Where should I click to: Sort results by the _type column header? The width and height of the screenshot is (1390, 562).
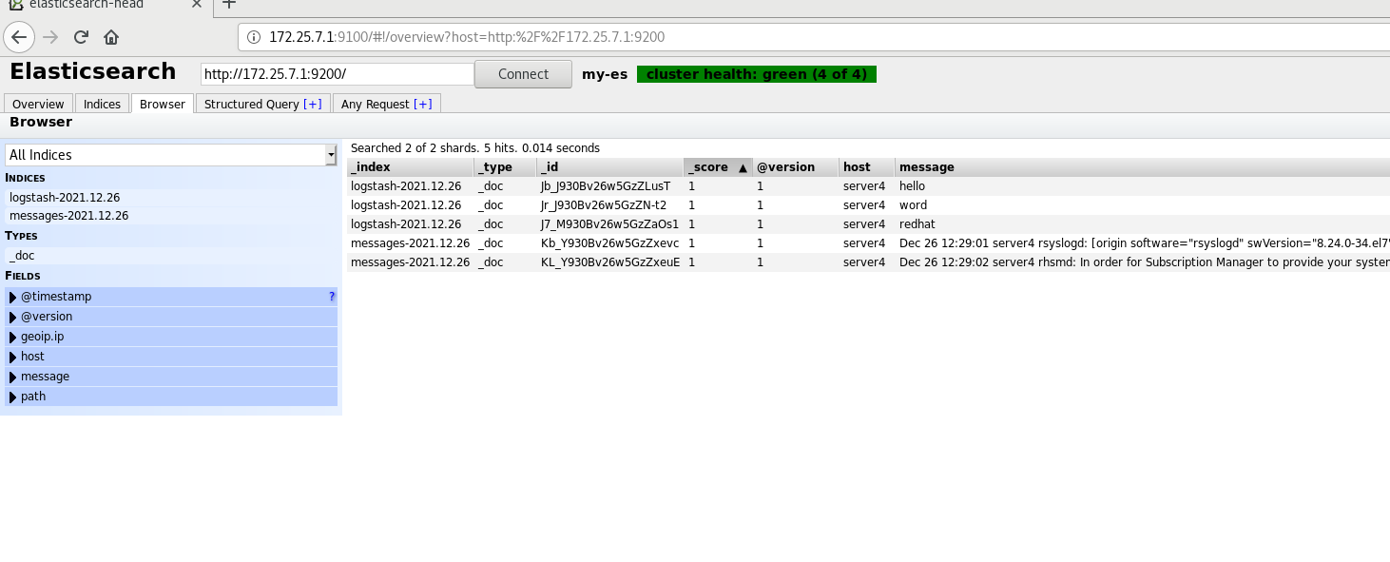[x=505, y=167]
